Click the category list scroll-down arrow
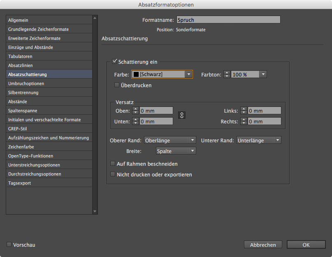The height and width of the screenshot is (257, 332). tap(95, 211)
